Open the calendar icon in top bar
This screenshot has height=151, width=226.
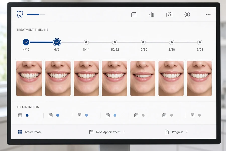pyautogui.click(x=134, y=14)
